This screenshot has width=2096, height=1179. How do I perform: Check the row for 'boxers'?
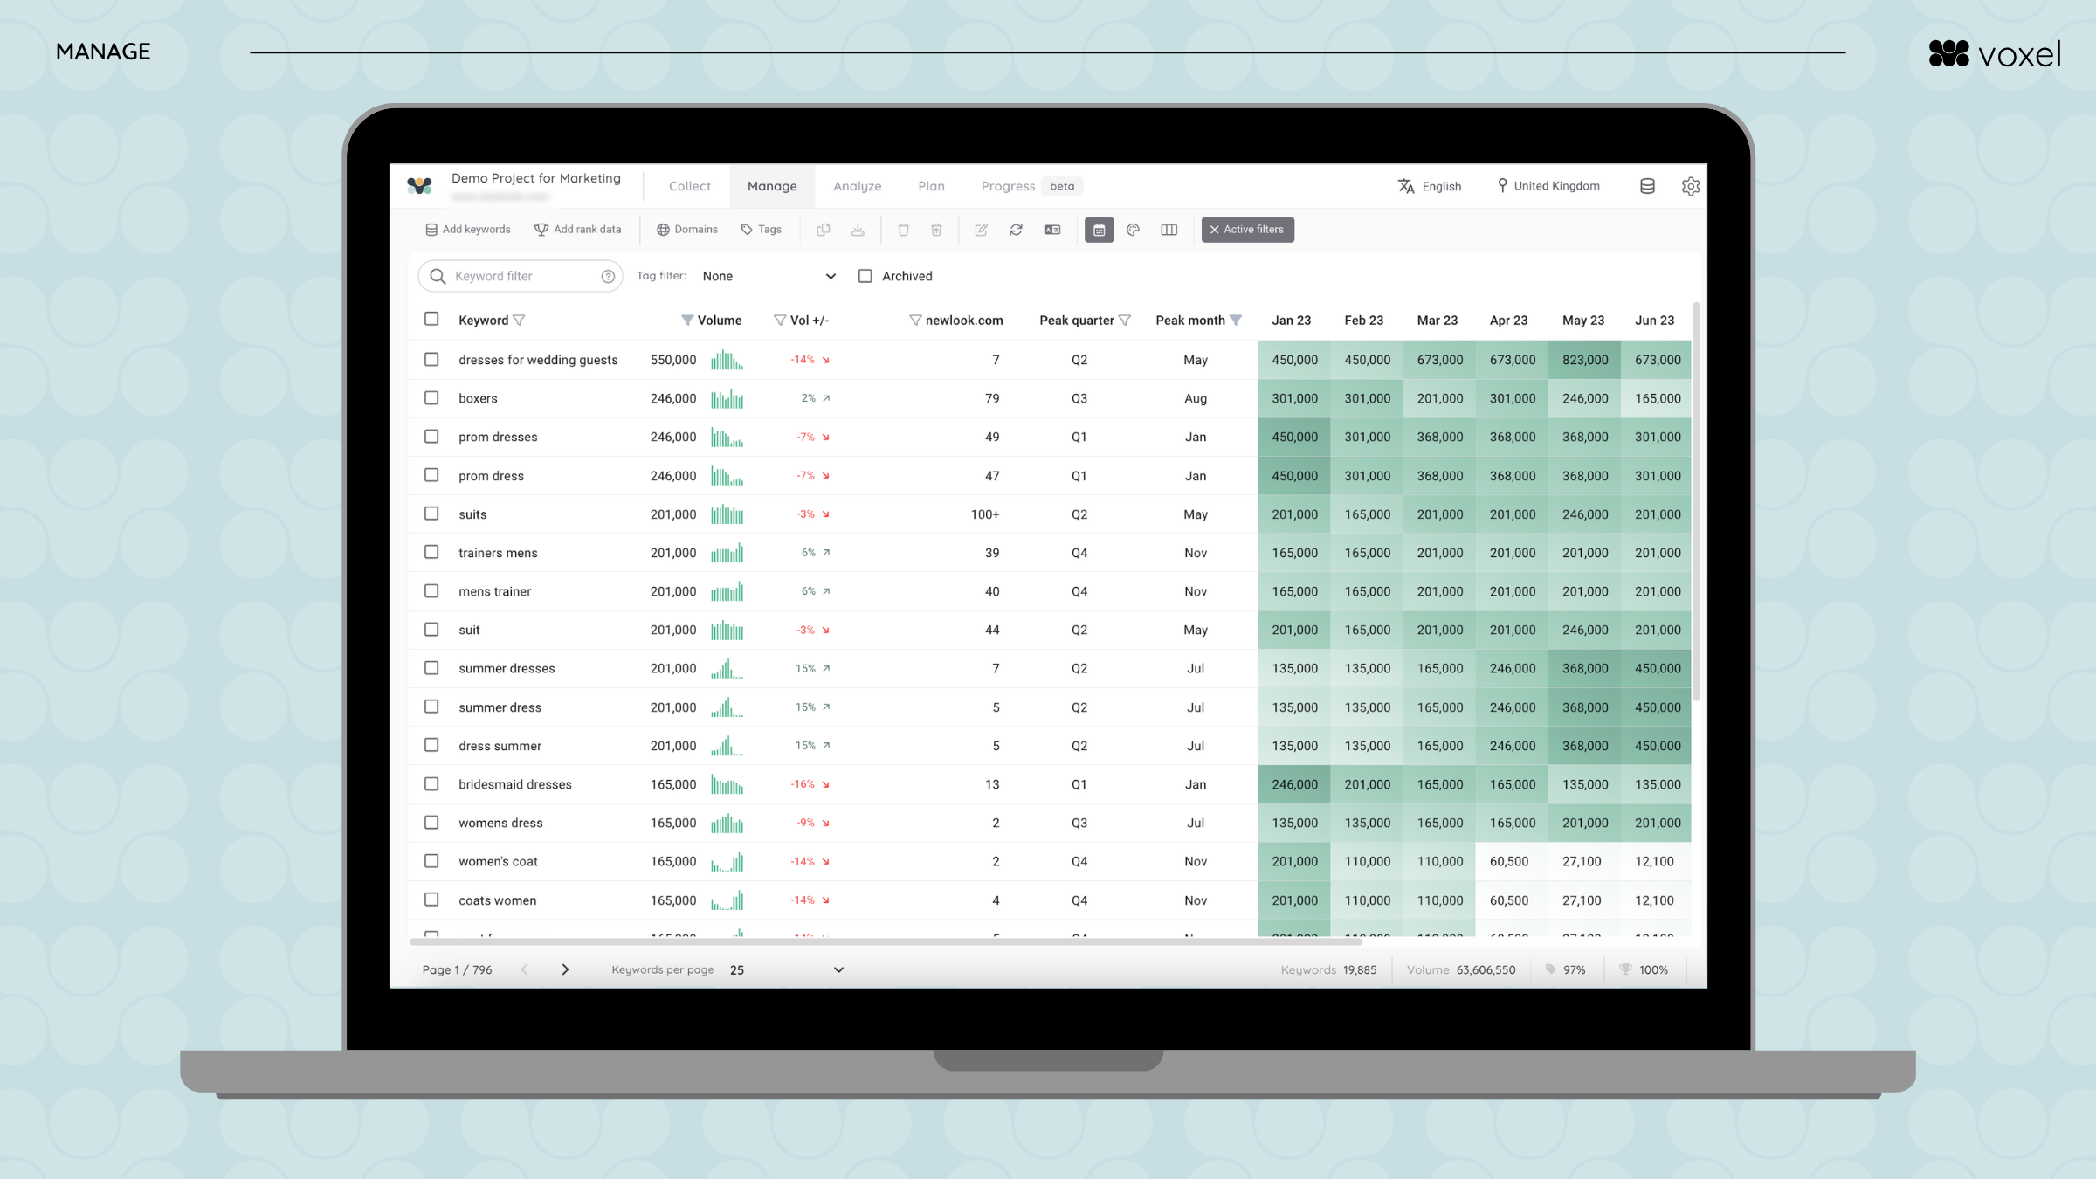[x=431, y=398]
